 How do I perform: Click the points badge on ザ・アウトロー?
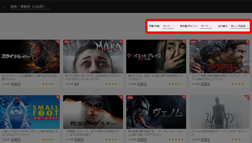click(247, 42)
